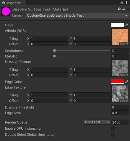Open the material presets icon
This screenshot has width=130, height=141.
[124, 9]
